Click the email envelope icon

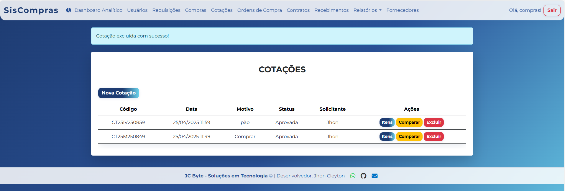(375, 176)
